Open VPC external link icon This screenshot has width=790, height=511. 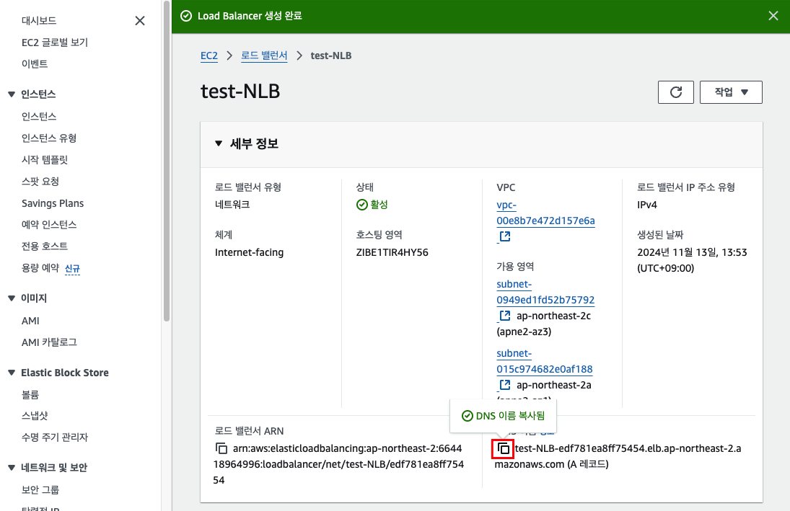coord(504,236)
